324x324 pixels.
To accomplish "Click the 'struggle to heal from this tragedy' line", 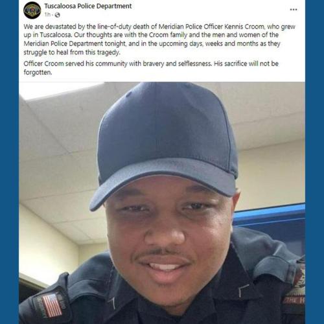I will coord(72,52).
